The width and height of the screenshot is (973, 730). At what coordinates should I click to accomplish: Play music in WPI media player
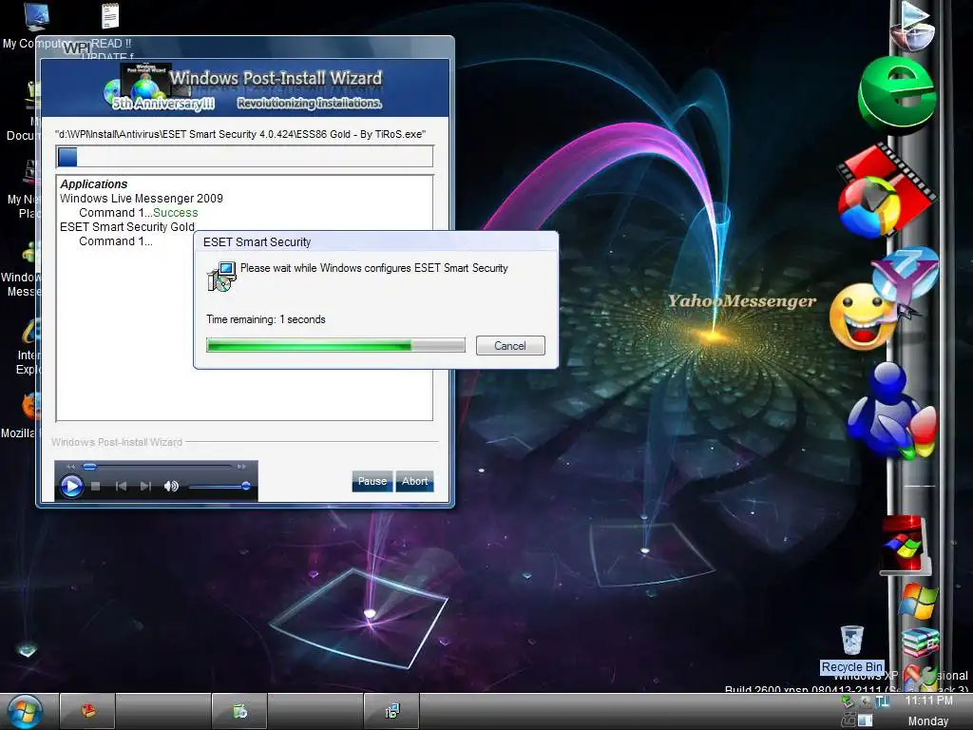click(71, 486)
